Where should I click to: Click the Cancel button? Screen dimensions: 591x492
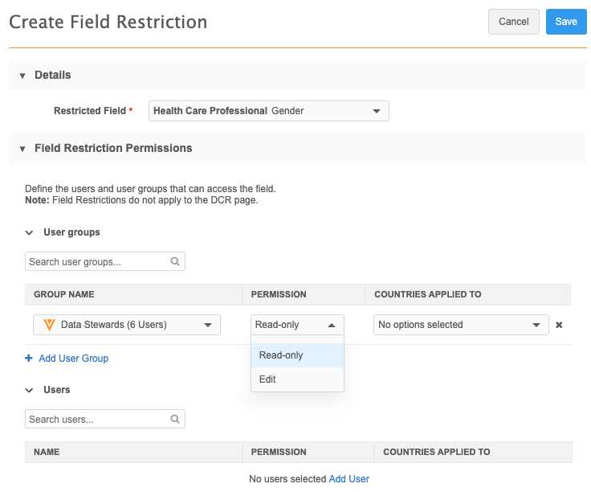(x=513, y=22)
